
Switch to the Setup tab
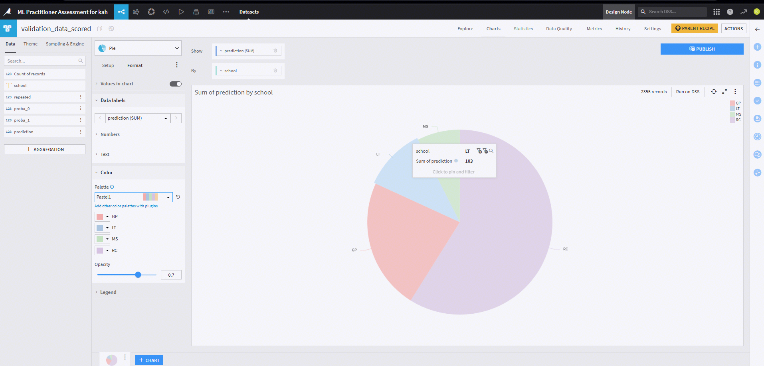[108, 65]
